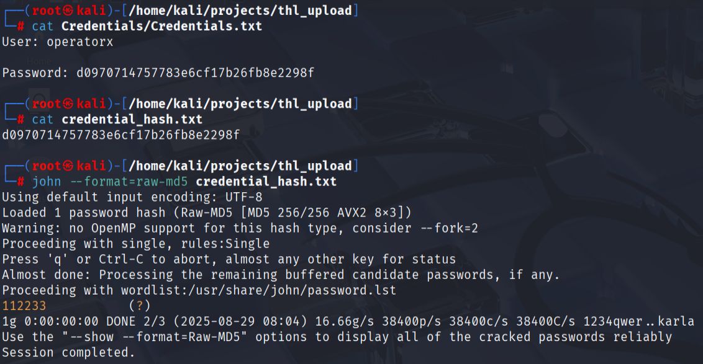Click the username 'operatorx'
Viewport: 703px width, 364px height.
[x=79, y=42]
